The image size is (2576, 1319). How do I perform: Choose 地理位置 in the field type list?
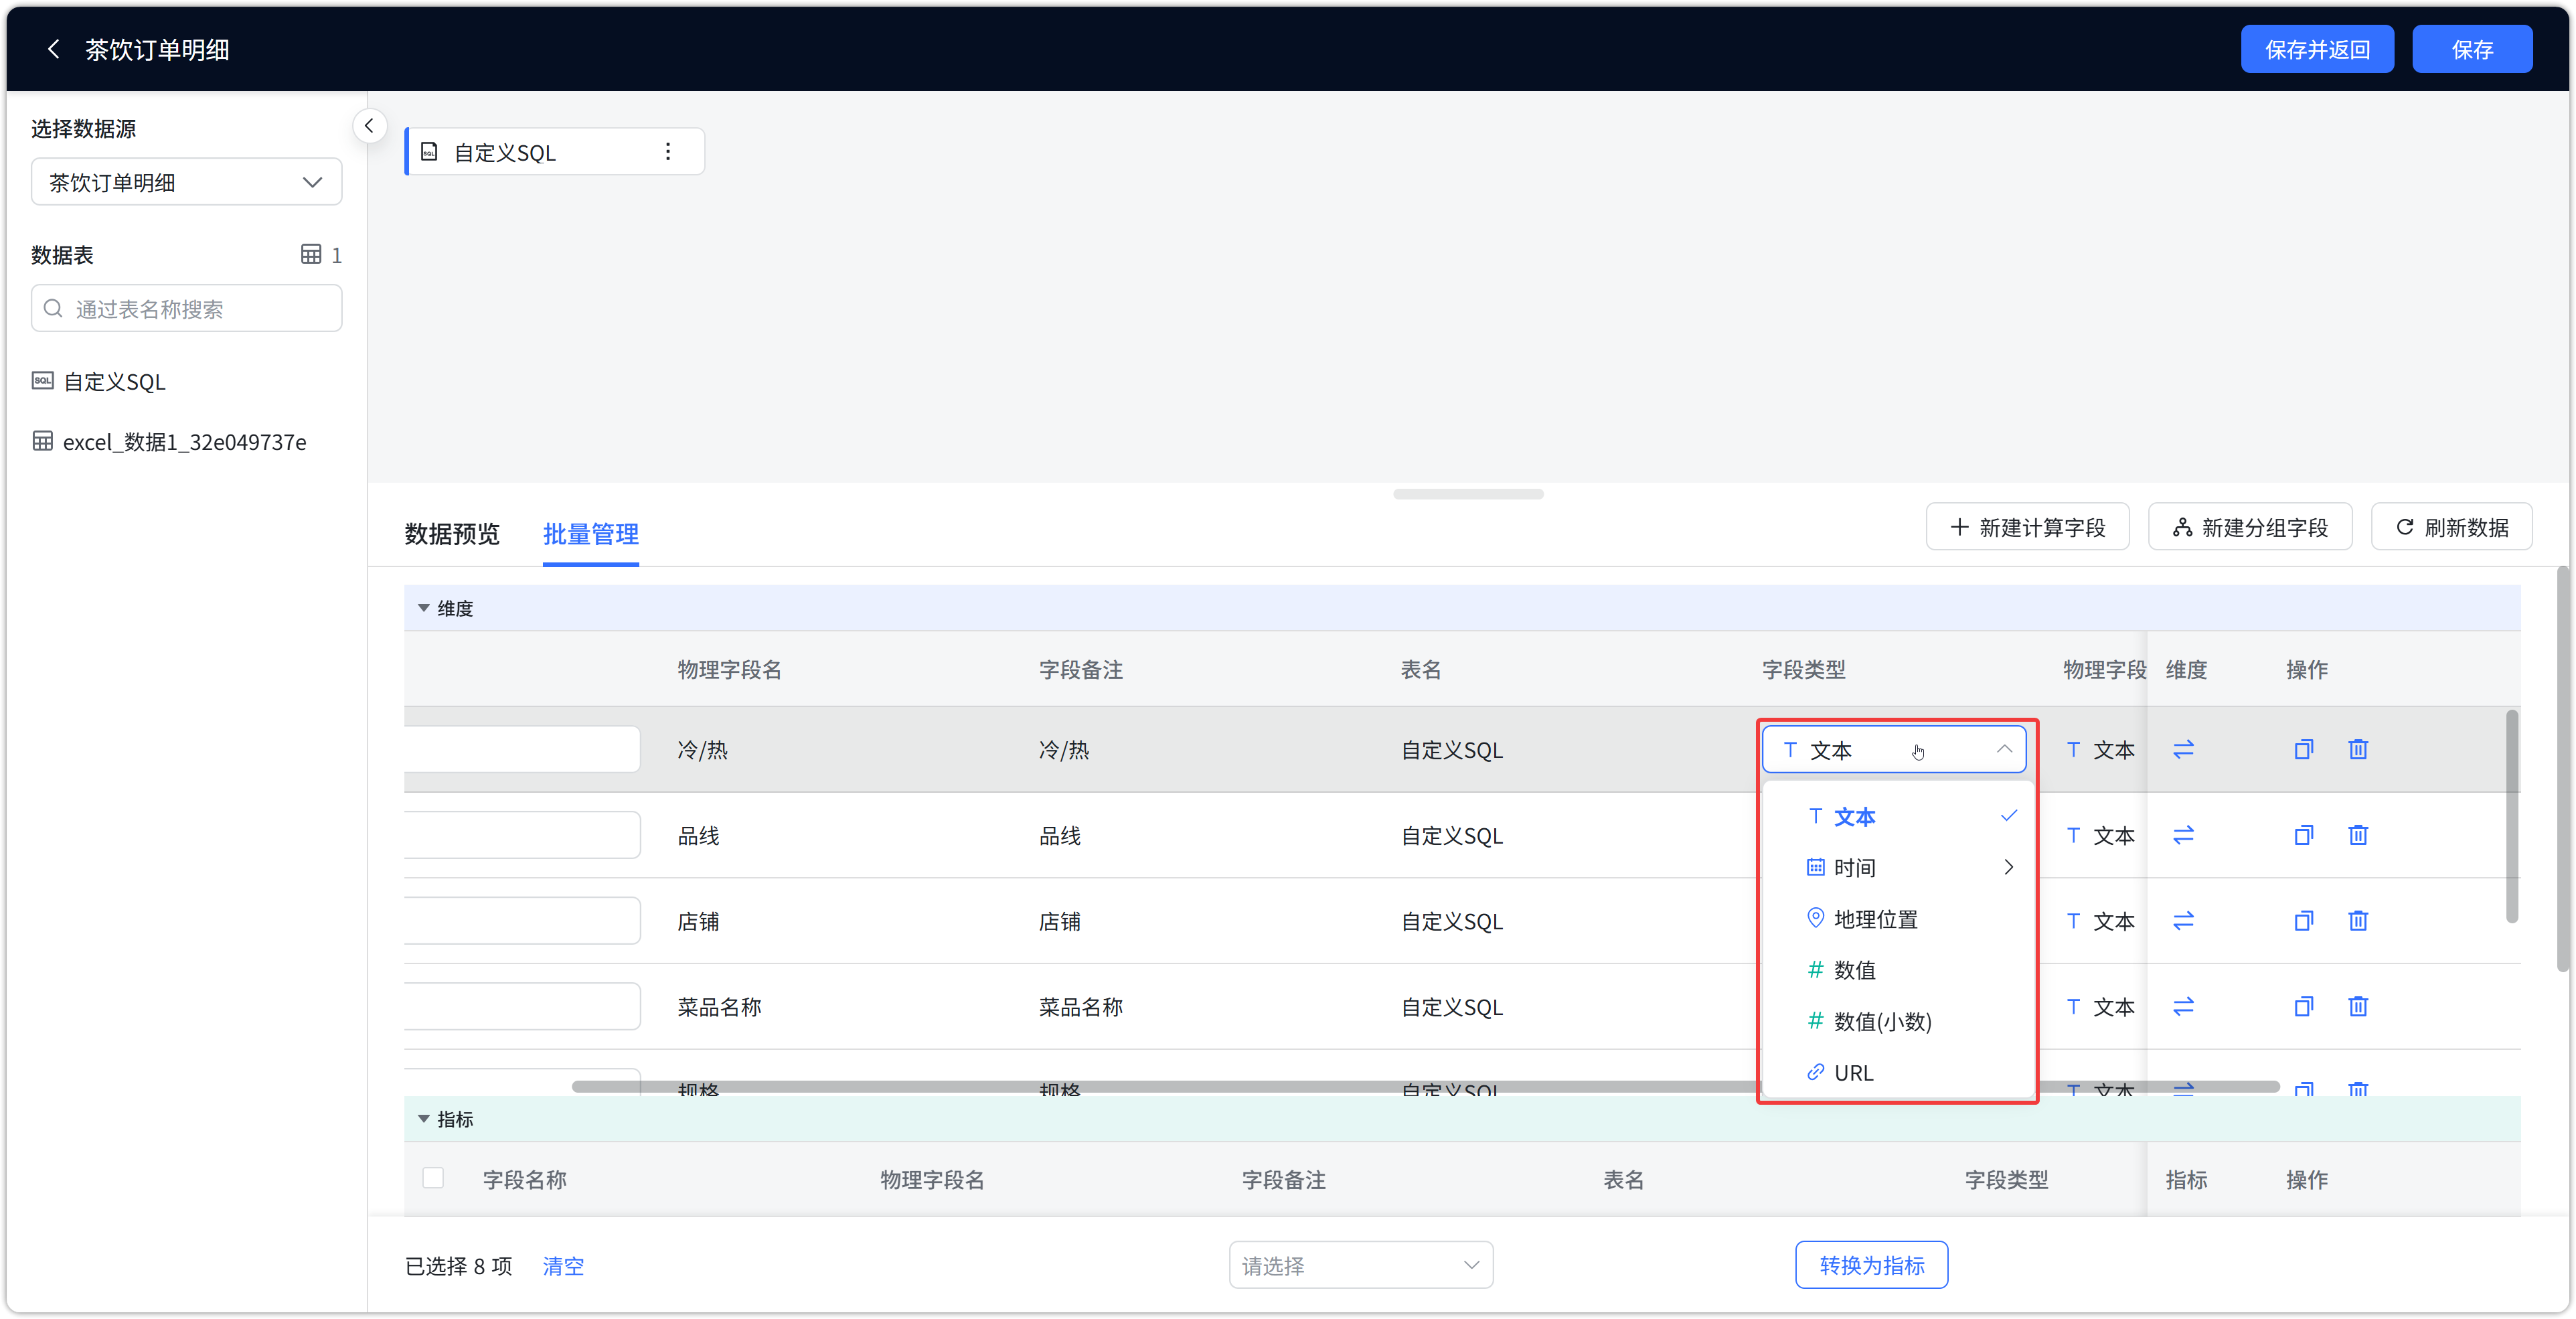(1898, 918)
